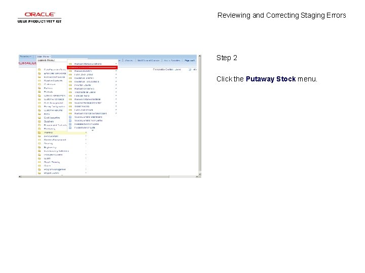Open Track Material Usage submenu

pos(85,92)
